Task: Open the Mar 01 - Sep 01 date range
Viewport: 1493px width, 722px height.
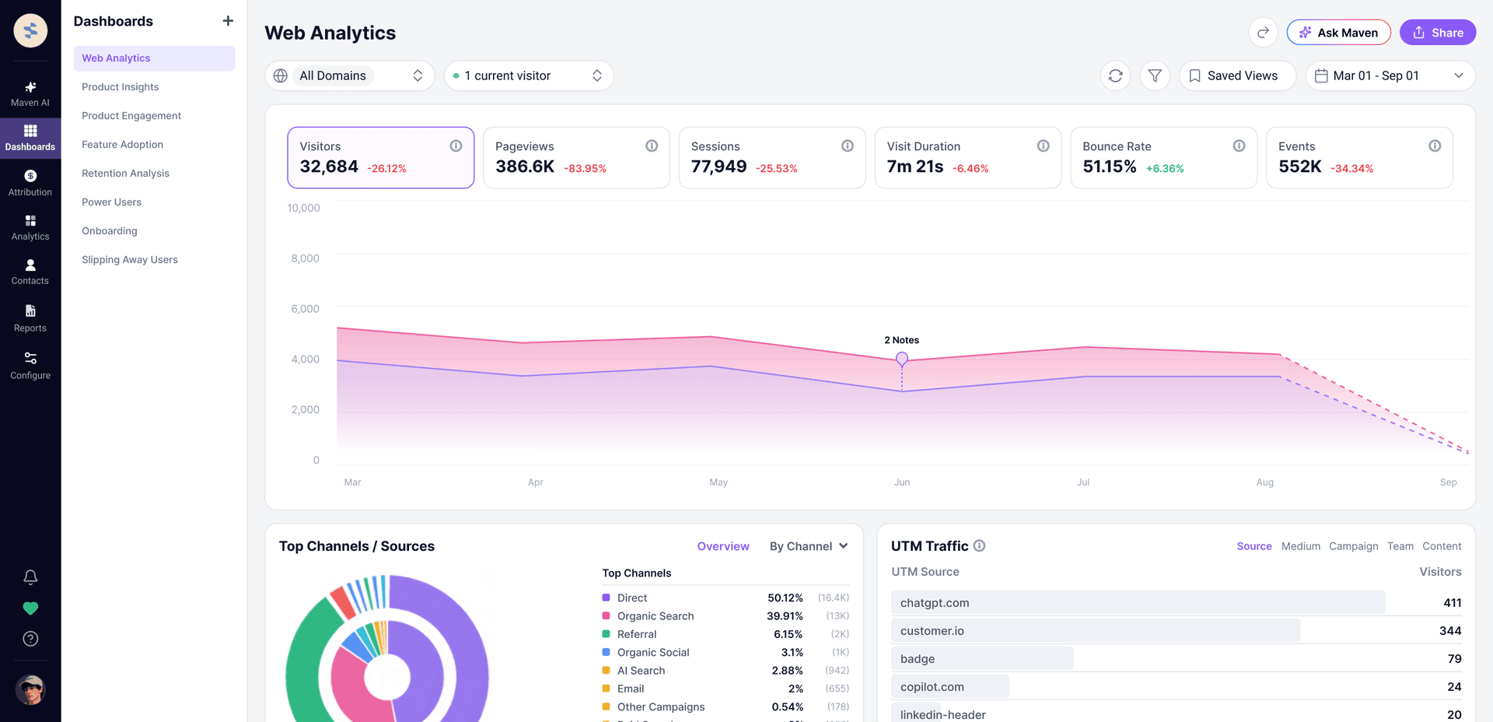Action: coord(1390,75)
